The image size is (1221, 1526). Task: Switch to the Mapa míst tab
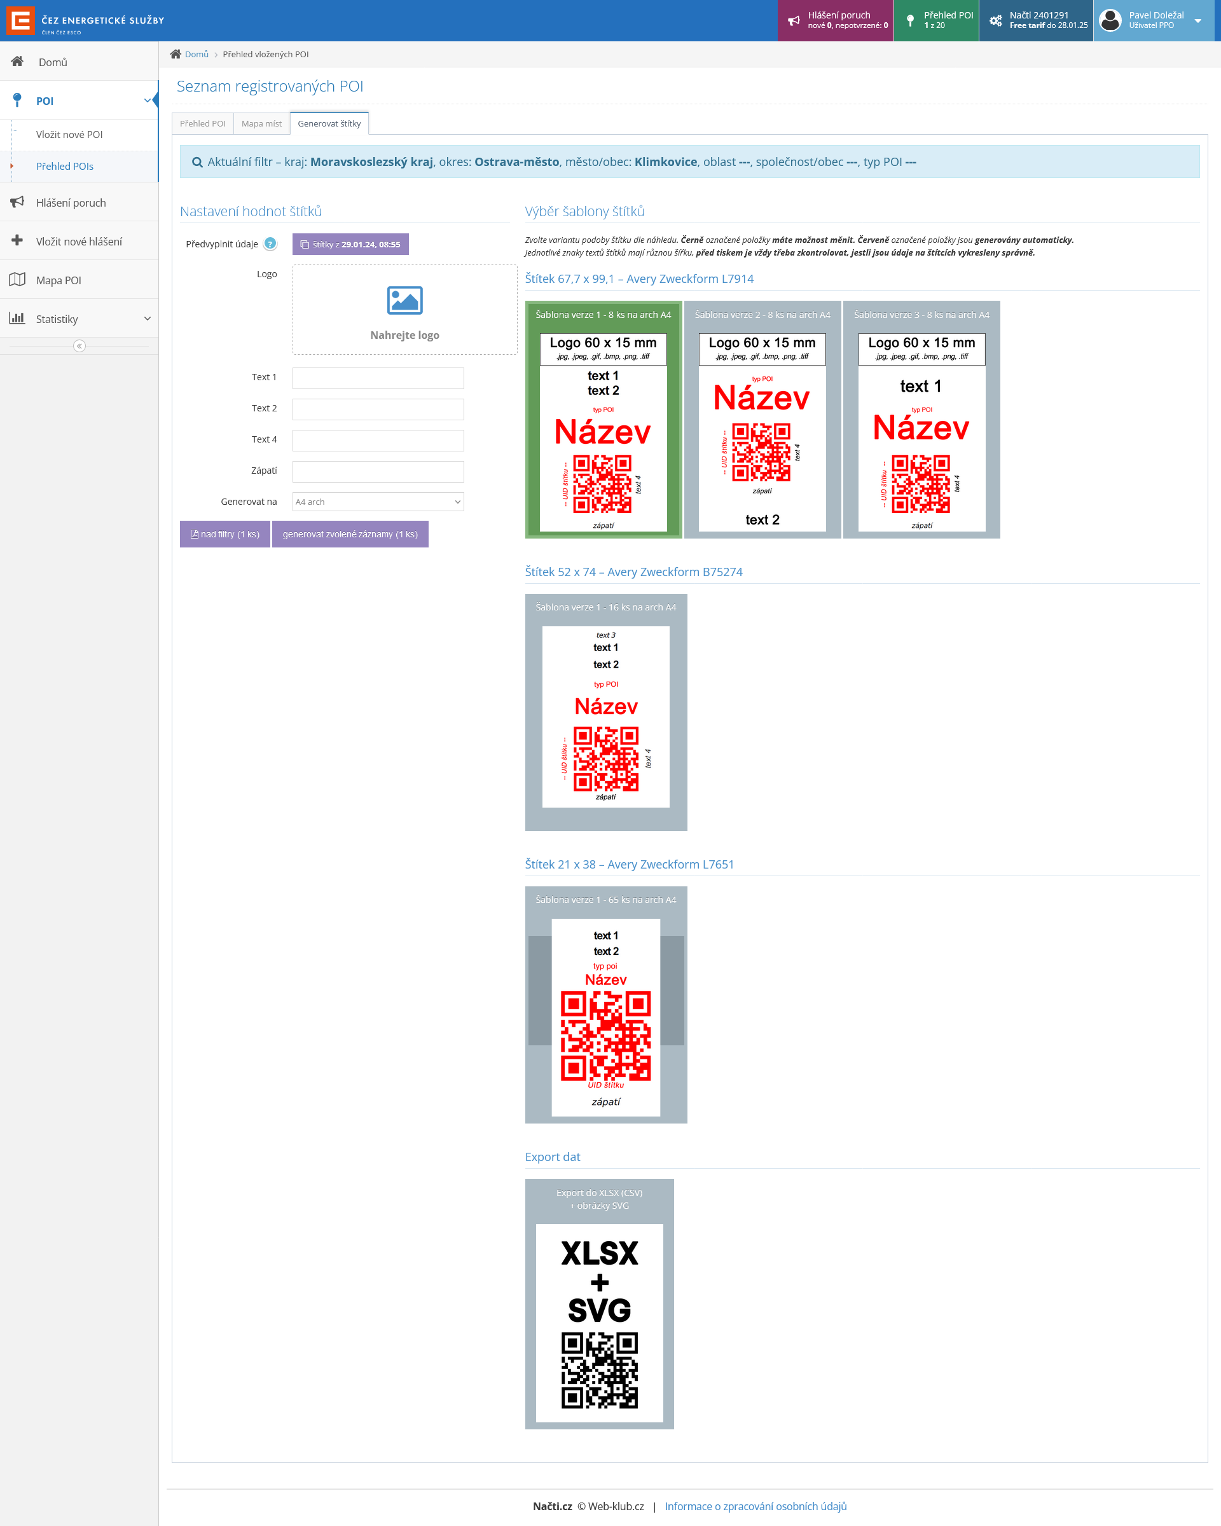pyautogui.click(x=261, y=124)
